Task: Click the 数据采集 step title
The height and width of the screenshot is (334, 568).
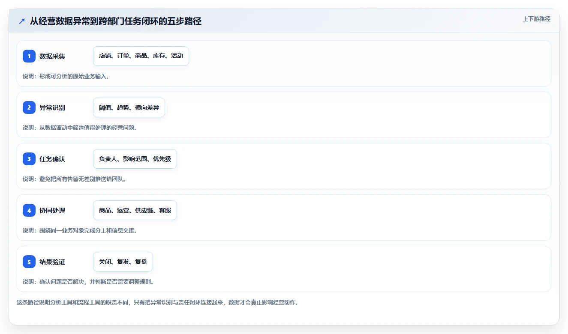Action: coord(52,56)
